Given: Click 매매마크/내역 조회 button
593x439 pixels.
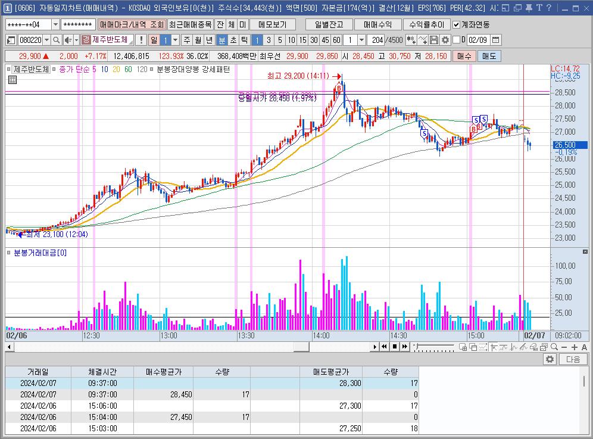Looking at the screenshot, I should [131, 24].
